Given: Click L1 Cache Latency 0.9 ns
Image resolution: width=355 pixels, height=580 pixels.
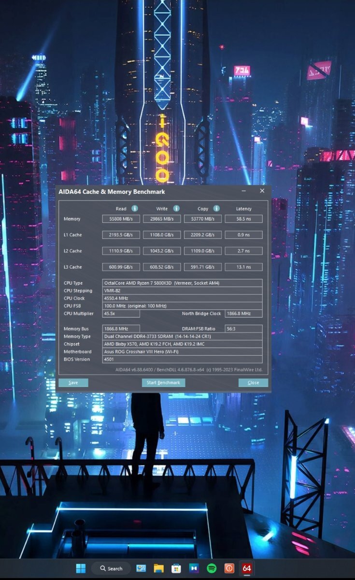Looking at the screenshot, I should tap(244, 235).
